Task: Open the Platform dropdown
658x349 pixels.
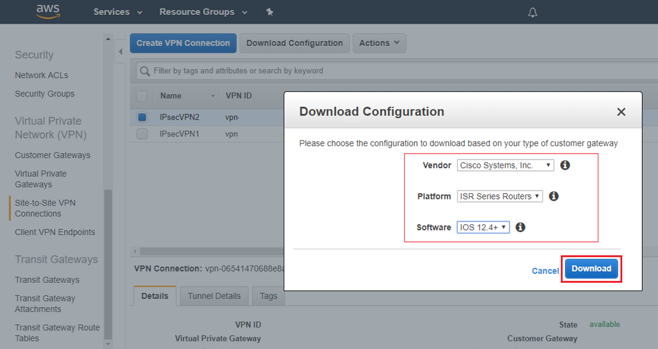Action: (500, 197)
